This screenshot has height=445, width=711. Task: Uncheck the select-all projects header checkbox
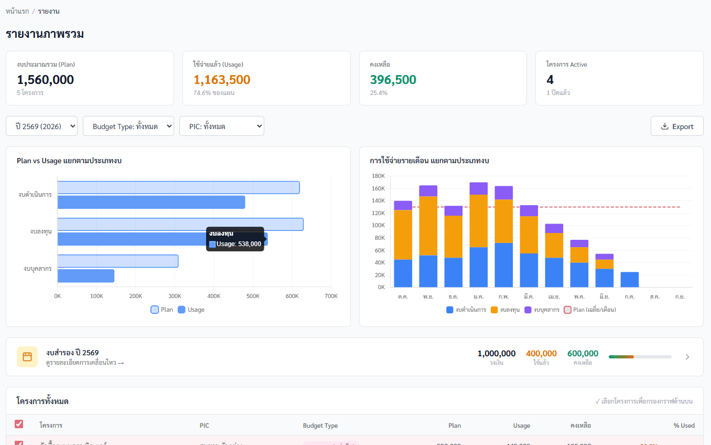tap(19, 425)
